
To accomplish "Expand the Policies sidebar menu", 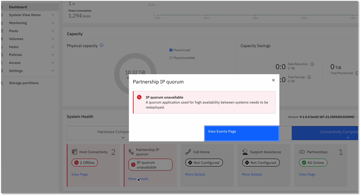I will click(52, 55).
